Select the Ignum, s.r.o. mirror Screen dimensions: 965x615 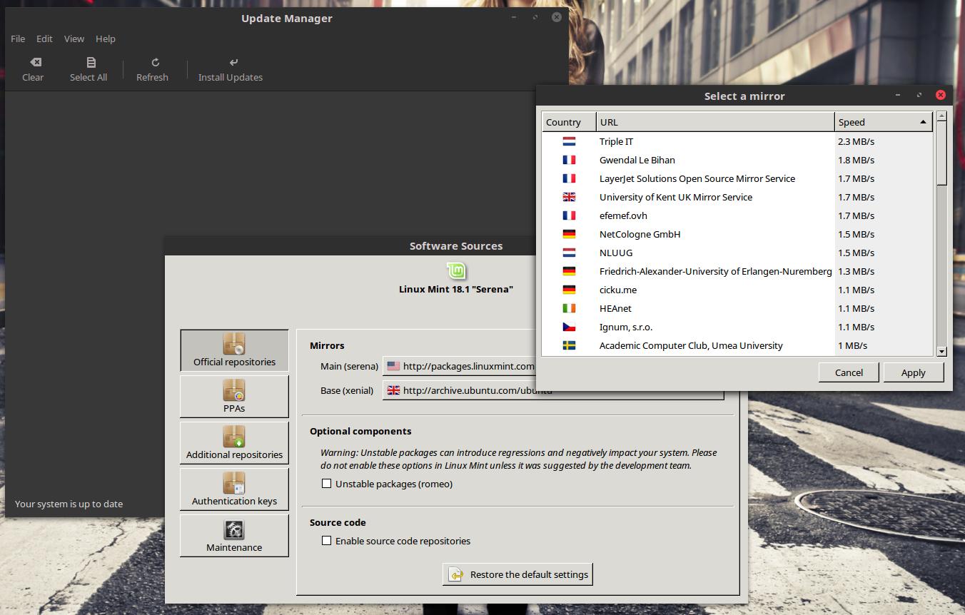[x=737, y=327]
